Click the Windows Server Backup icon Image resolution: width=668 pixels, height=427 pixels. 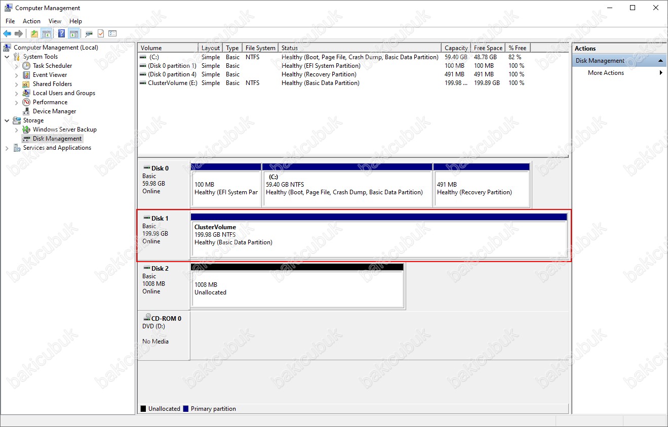[26, 130]
